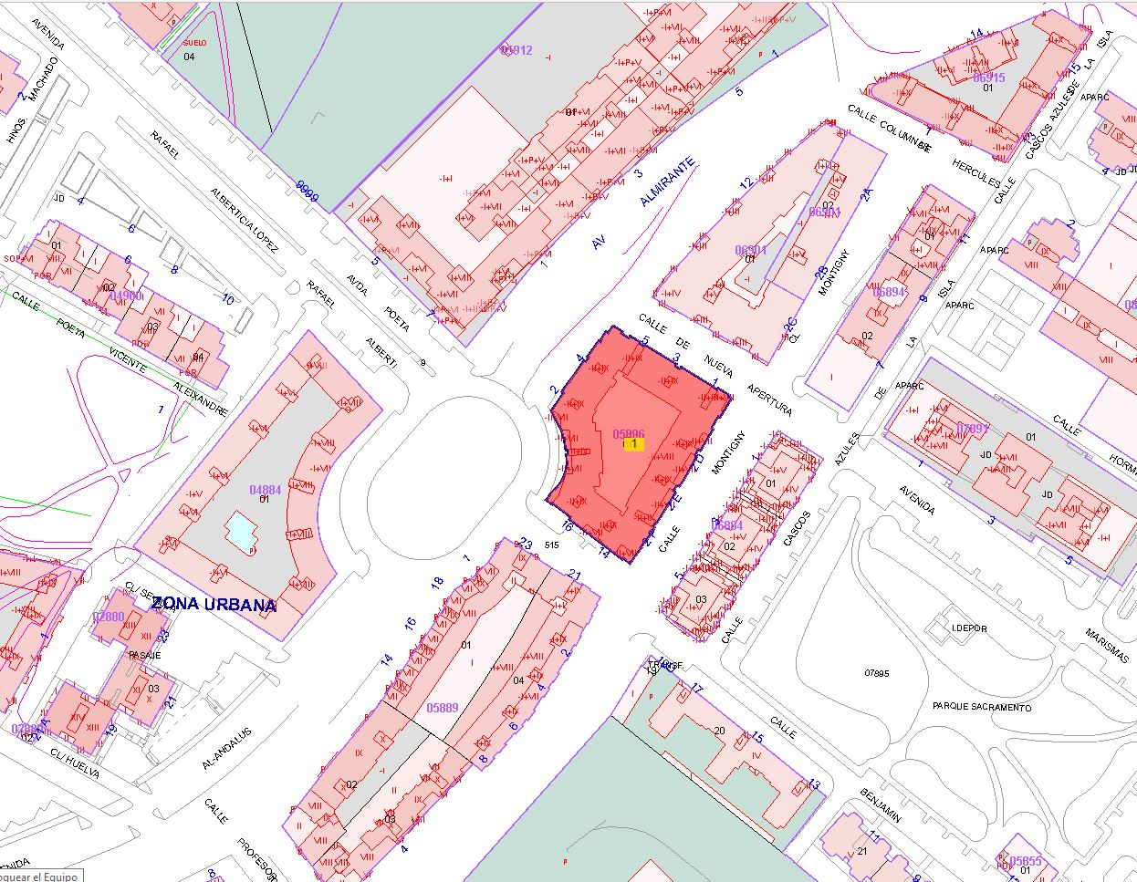Image resolution: width=1137 pixels, height=882 pixels.
Task: Click parcel code 06915 in top-right block
Action: coord(988,78)
